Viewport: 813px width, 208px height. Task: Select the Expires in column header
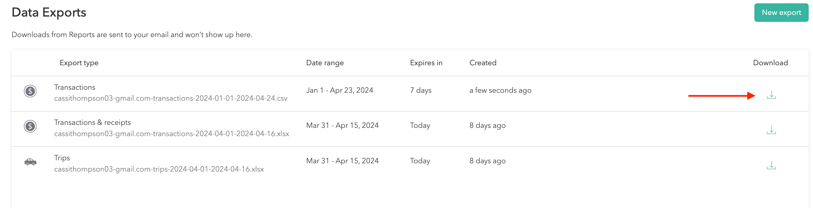tap(426, 63)
